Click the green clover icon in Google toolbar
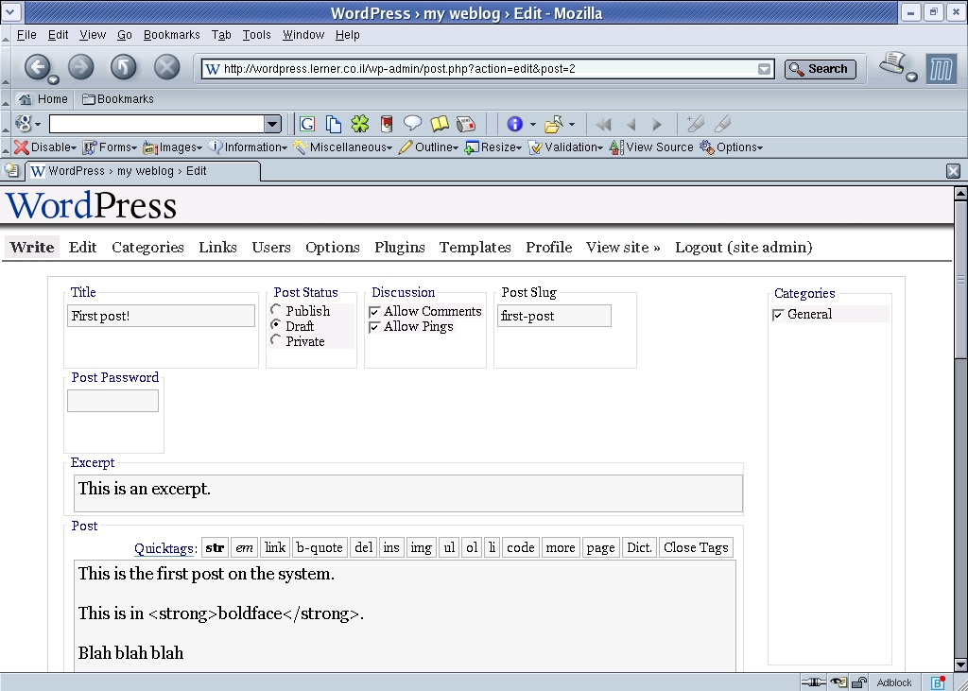 [360, 124]
